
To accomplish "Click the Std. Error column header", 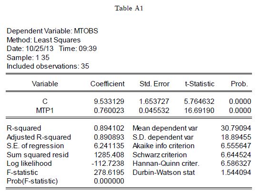I will pyautogui.click(x=154, y=84).
